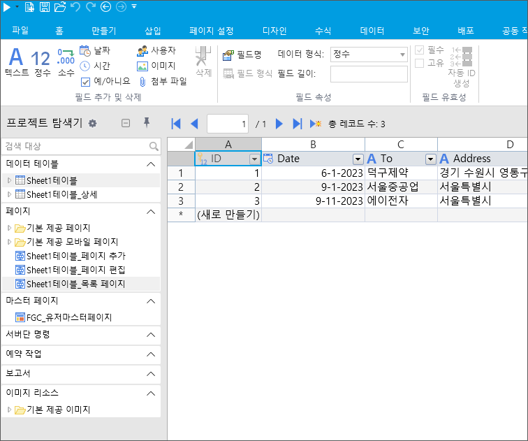Add a Decimal (소수) field
The width and height of the screenshot is (528, 441).
pos(66,61)
